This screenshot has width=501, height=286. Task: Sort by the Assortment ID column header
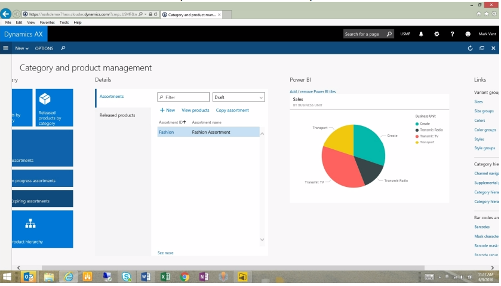pyautogui.click(x=172, y=122)
